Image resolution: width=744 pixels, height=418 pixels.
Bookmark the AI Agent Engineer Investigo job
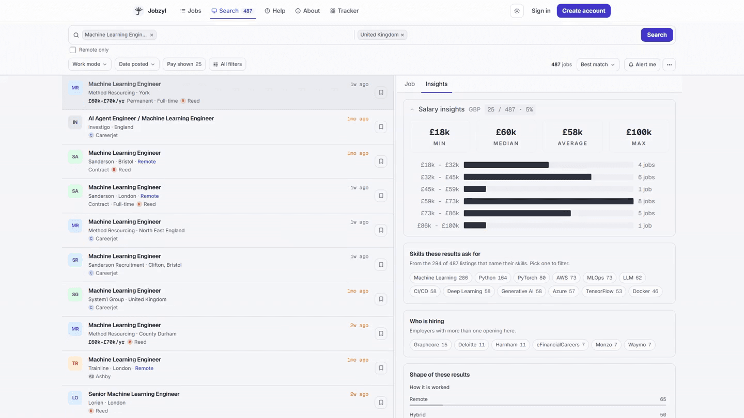[381, 127]
